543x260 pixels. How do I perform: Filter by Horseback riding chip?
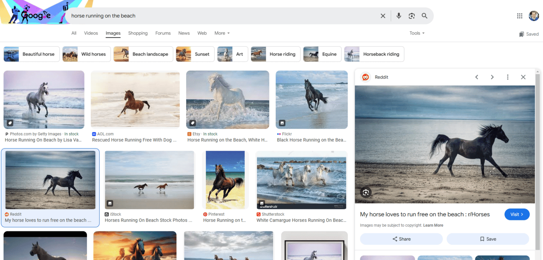pyautogui.click(x=374, y=54)
